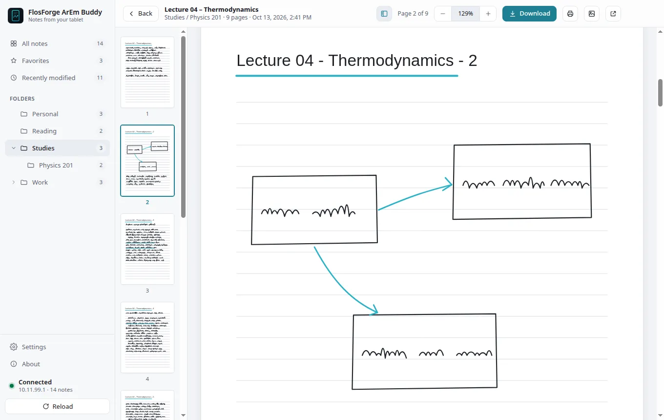Viewport: 664px width, 420px height.
Task: Click the document view vertical scrollbar
Action: [x=661, y=93]
